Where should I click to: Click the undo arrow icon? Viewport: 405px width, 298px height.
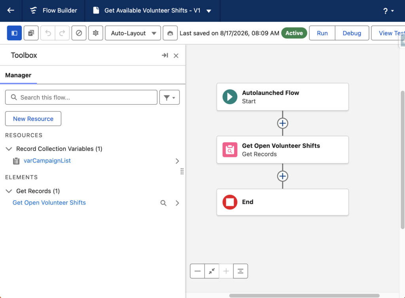pyautogui.click(x=48, y=33)
